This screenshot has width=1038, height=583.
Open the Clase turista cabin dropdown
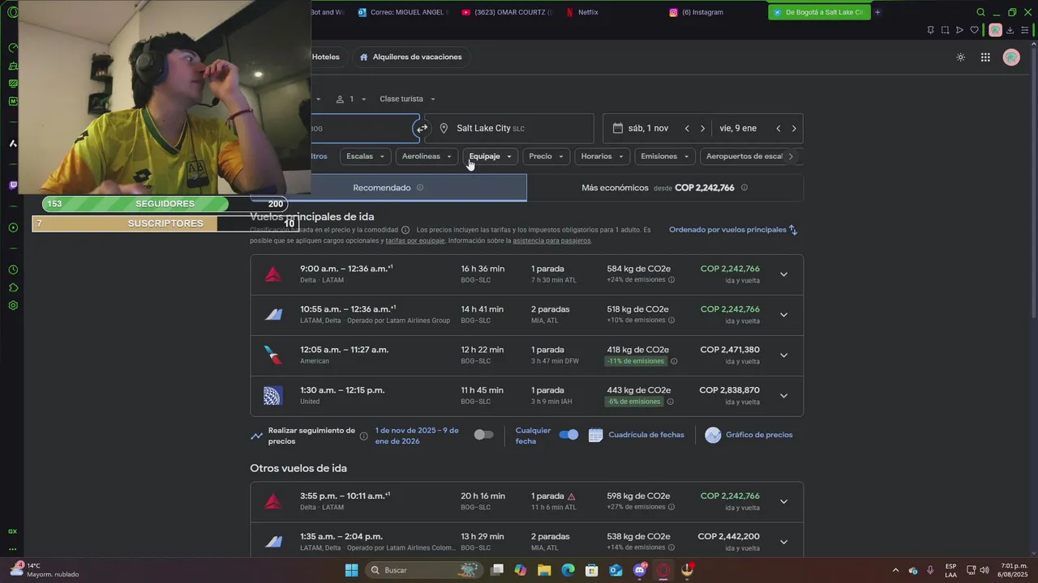pos(408,99)
